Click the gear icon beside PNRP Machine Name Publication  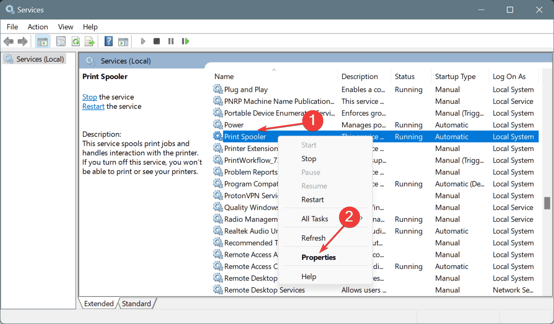pos(217,101)
